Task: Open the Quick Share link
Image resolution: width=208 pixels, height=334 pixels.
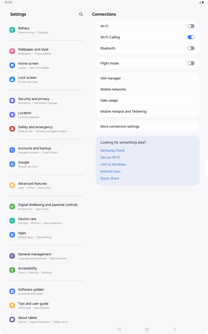Action: [110, 179]
